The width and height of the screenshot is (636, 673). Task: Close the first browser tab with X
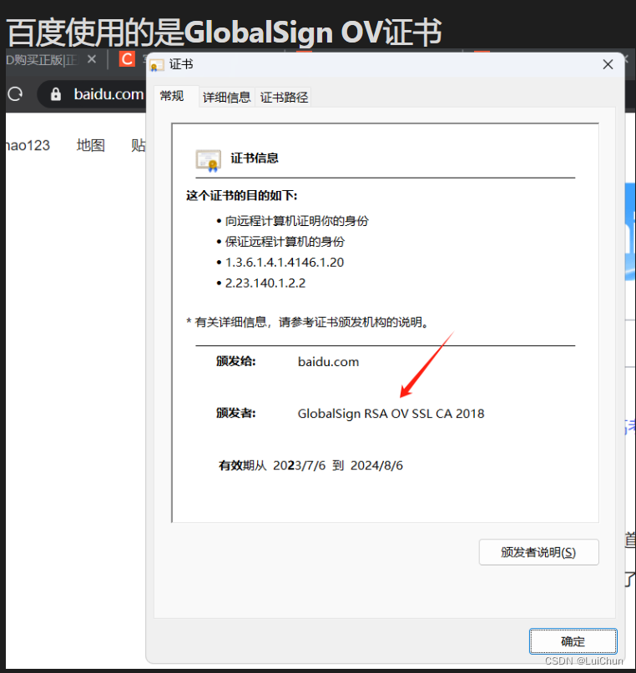pyautogui.click(x=92, y=59)
